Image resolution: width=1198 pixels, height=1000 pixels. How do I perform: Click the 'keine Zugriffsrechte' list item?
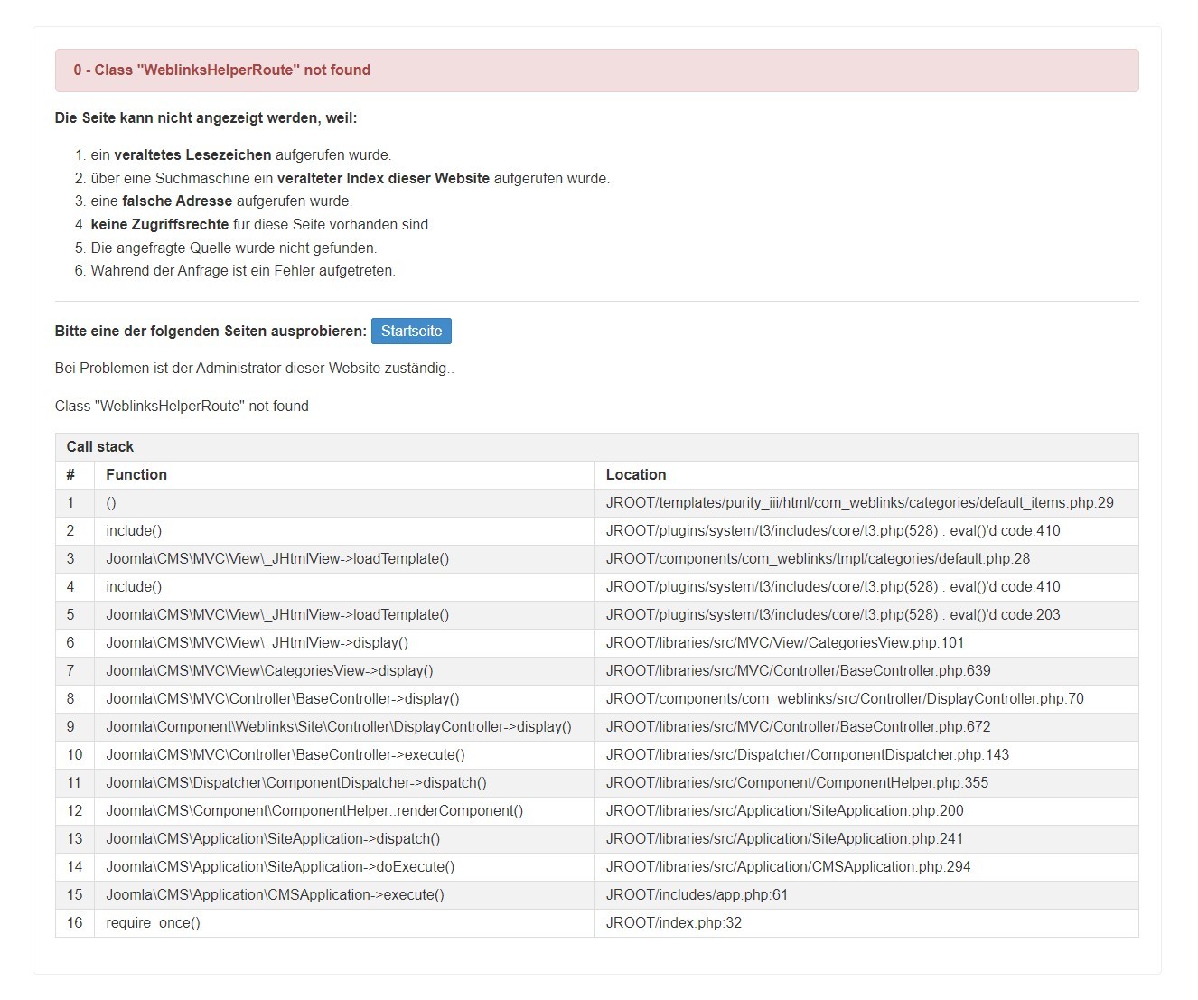[261, 224]
